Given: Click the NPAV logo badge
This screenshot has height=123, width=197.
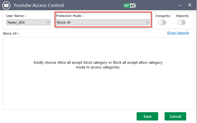Looking at the screenshot, I should tap(130, 5).
